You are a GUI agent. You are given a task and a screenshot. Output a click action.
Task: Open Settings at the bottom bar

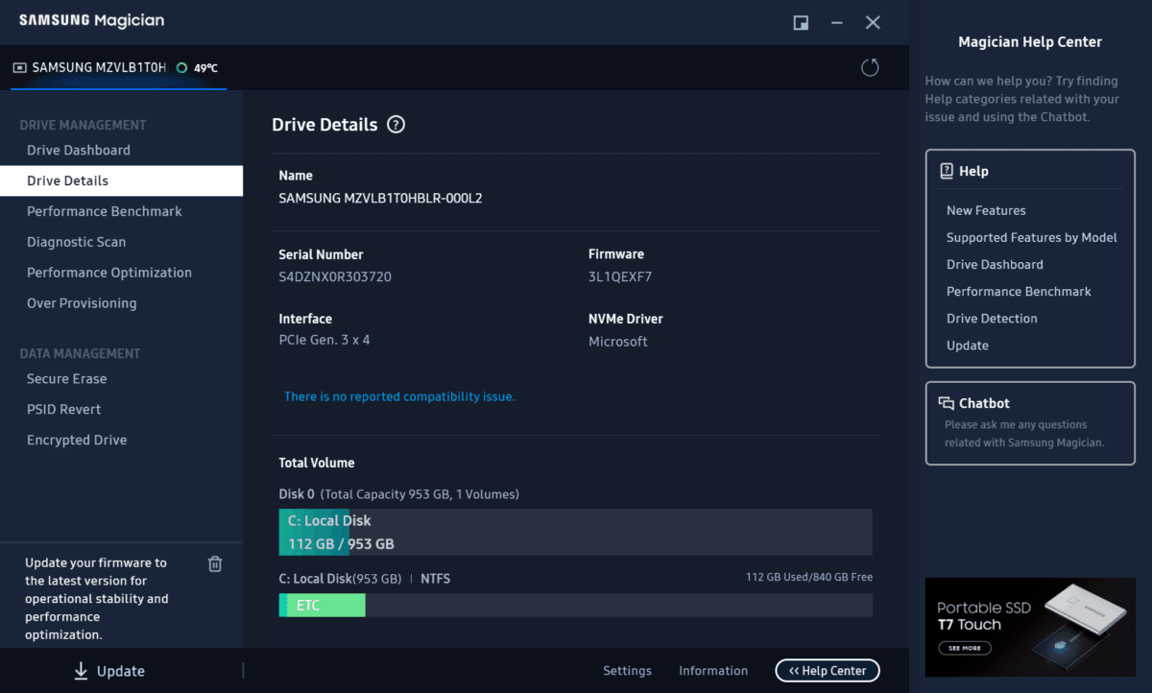(x=627, y=671)
